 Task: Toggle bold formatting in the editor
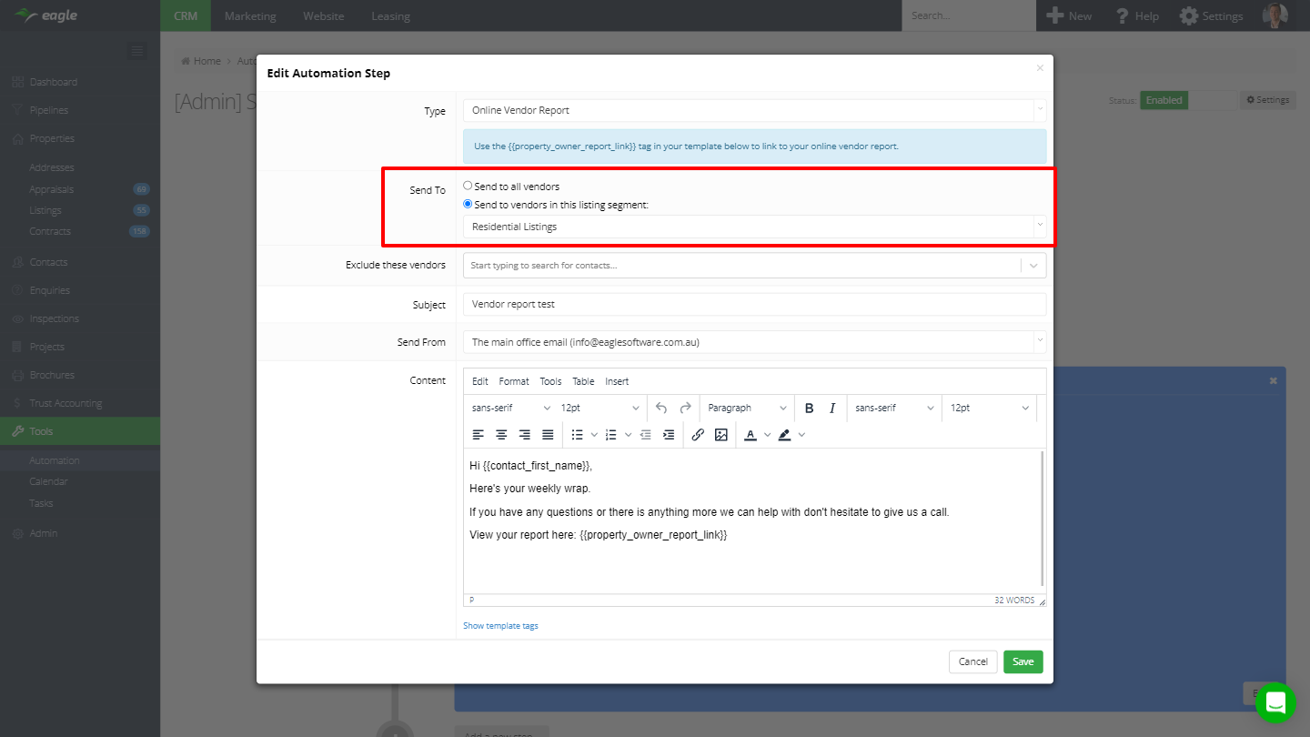click(x=809, y=409)
